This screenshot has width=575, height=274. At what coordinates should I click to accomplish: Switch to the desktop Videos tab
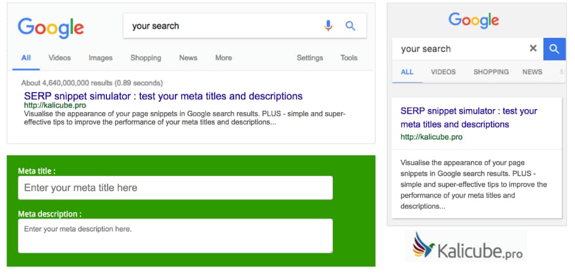tap(60, 58)
